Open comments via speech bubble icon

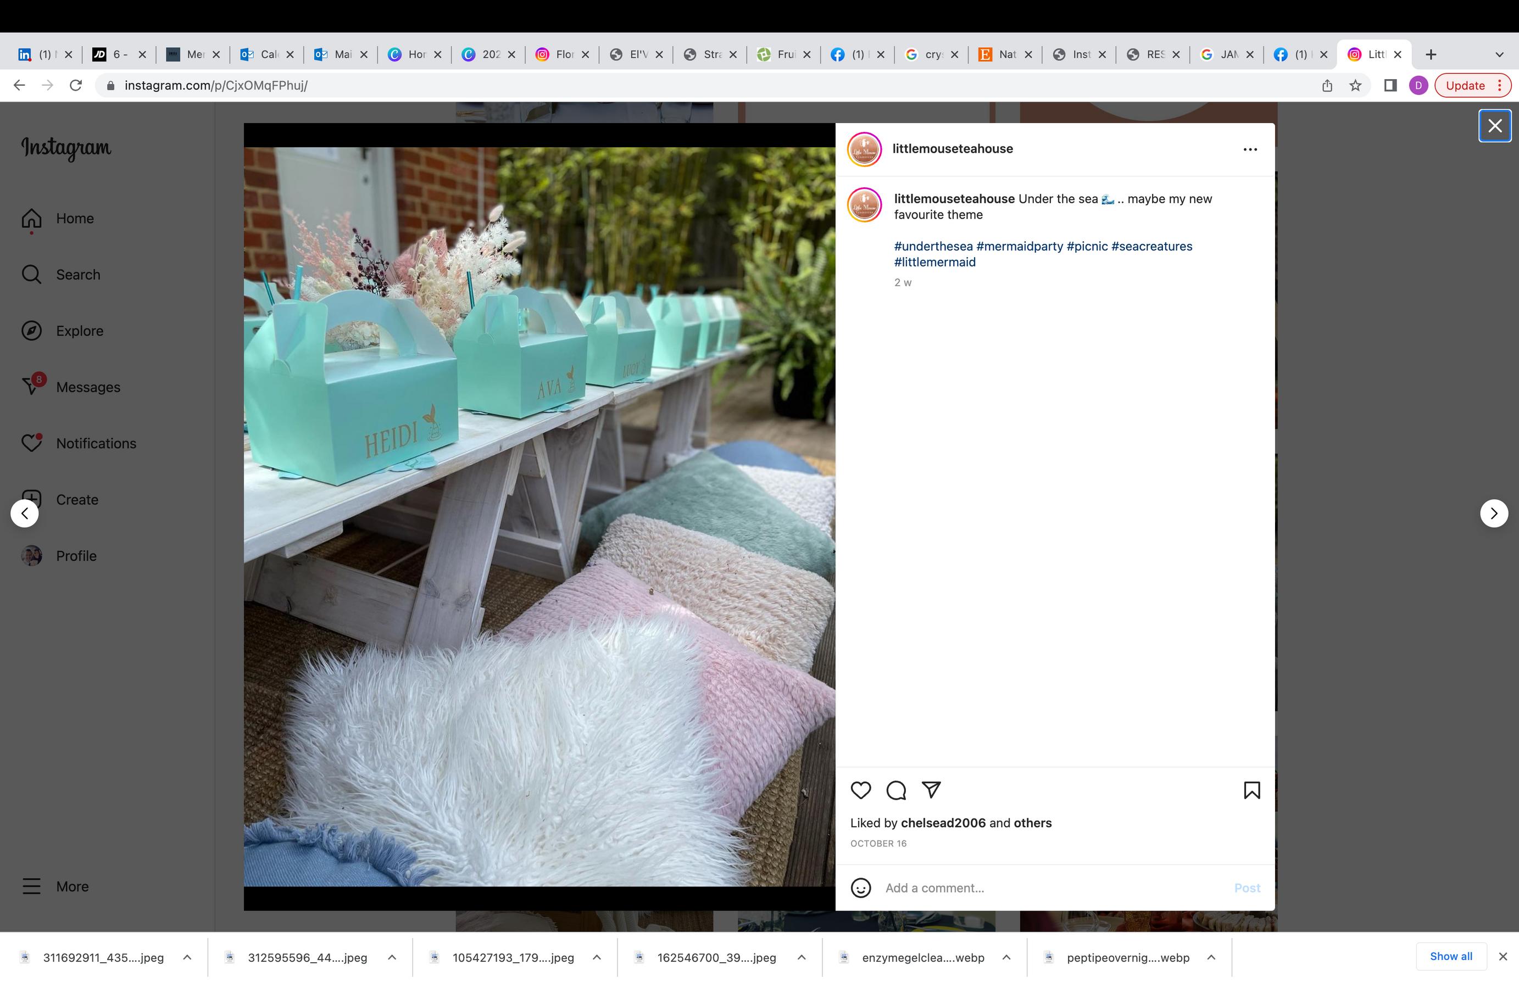point(896,790)
